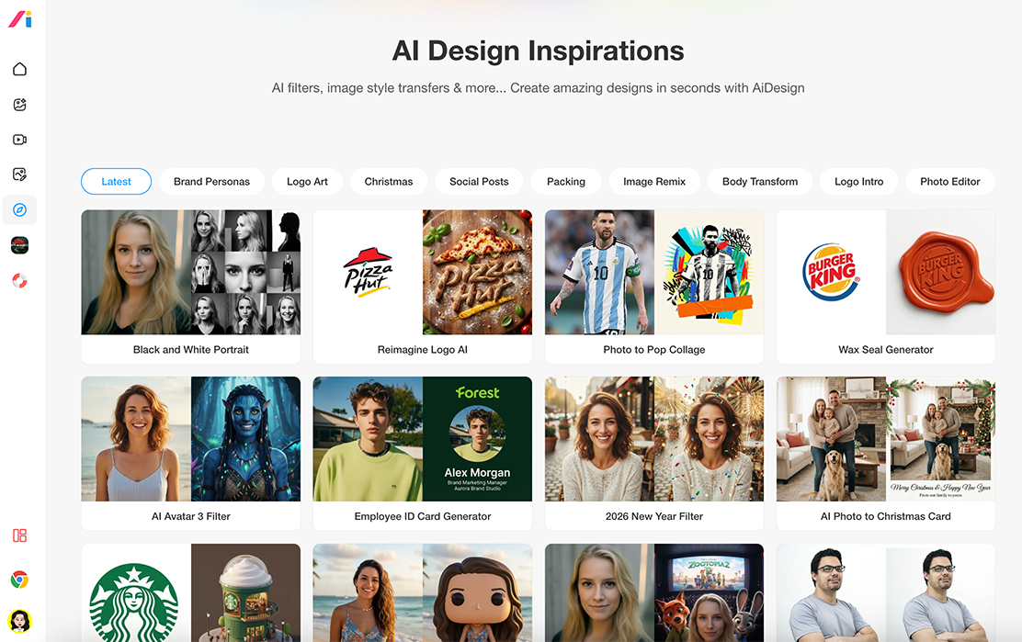Click the Photo to Pop Collage title
This screenshot has width=1022, height=642.
[654, 350]
